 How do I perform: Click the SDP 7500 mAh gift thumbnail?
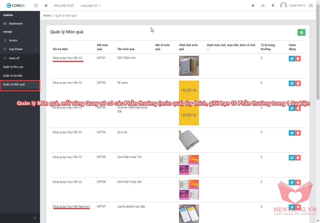click(x=189, y=66)
